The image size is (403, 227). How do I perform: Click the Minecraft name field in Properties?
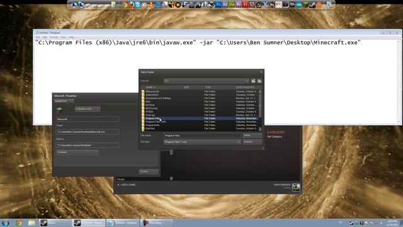88,119
